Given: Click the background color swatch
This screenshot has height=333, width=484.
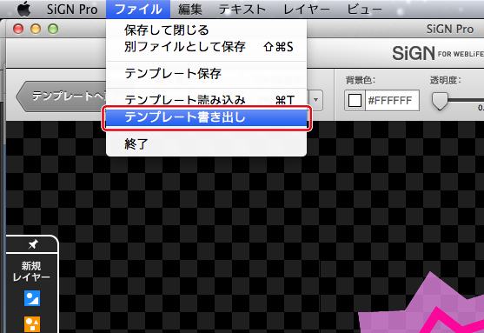Looking at the screenshot, I should click(x=355, y=100).
